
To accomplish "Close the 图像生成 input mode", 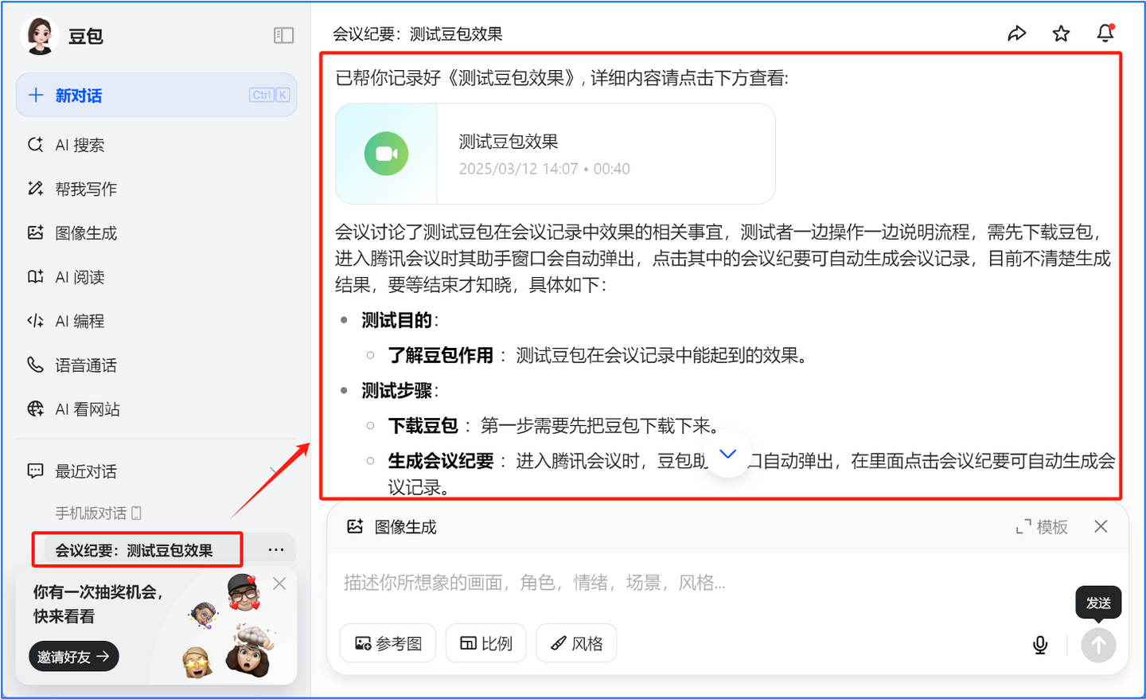I will [1101, 526].
